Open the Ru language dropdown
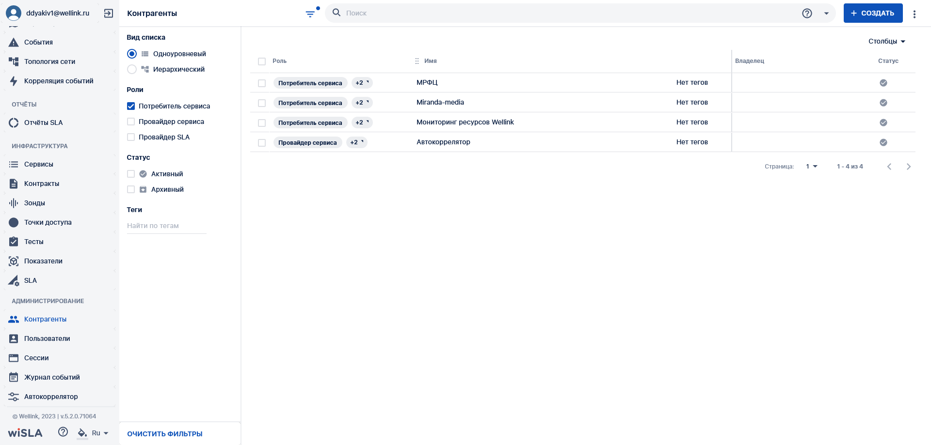This screenshot has height=445, width=931. [100, 433]
